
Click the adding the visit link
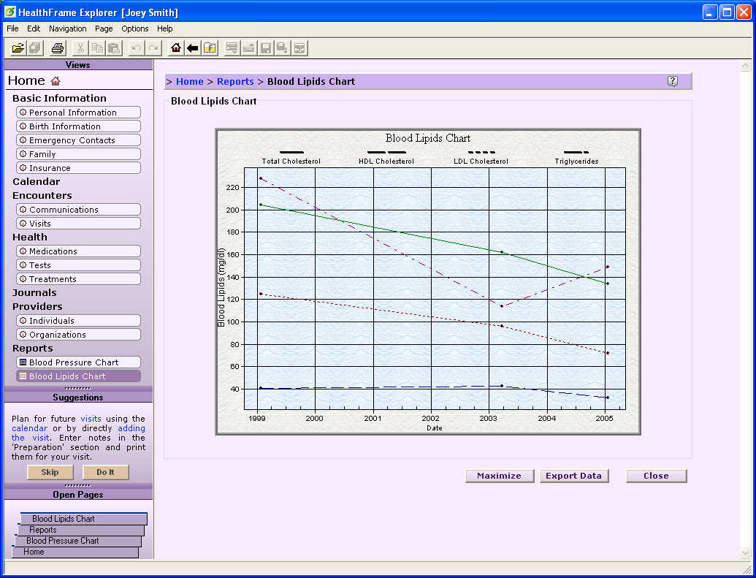(131, 428)
